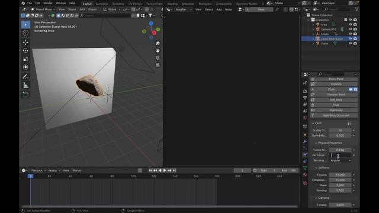Expand the Area tree item
Viewport: 379px width, 213px height.
[313, 25]
